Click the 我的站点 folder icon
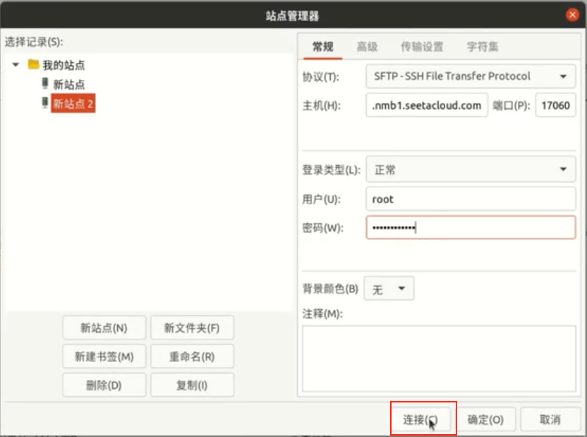 (x=34, y=64)
